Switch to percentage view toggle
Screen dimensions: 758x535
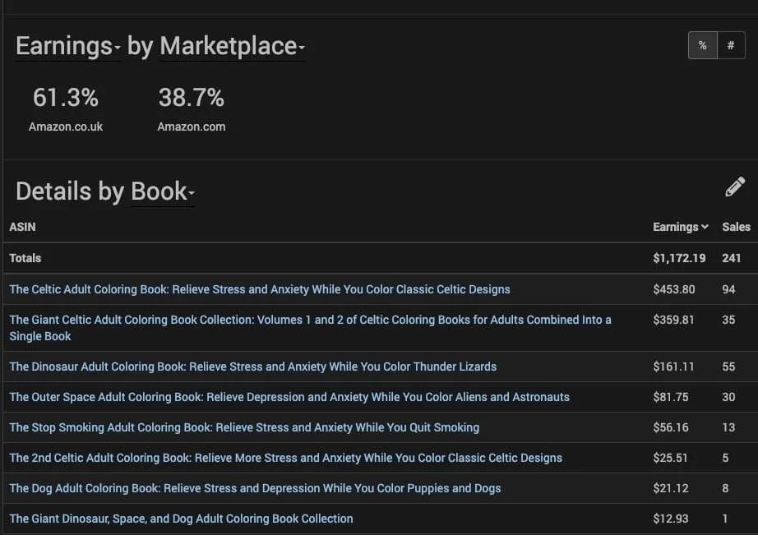click(702, 46)
